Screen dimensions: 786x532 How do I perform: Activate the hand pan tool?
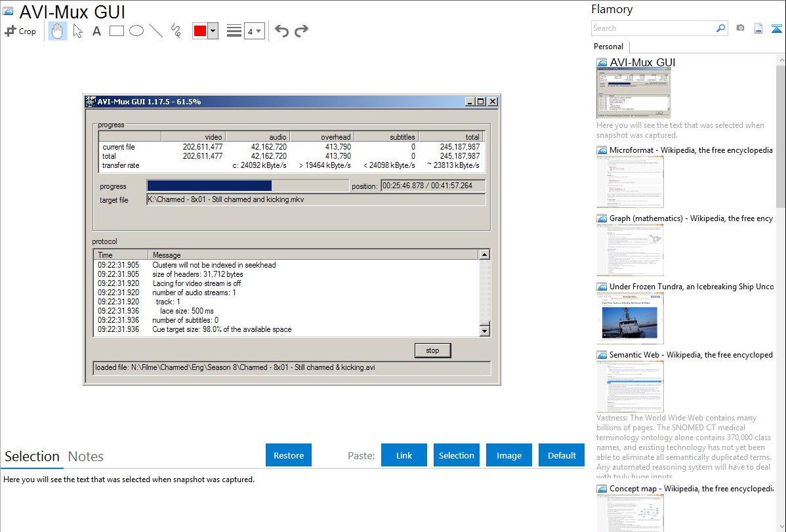click(58, 31)
